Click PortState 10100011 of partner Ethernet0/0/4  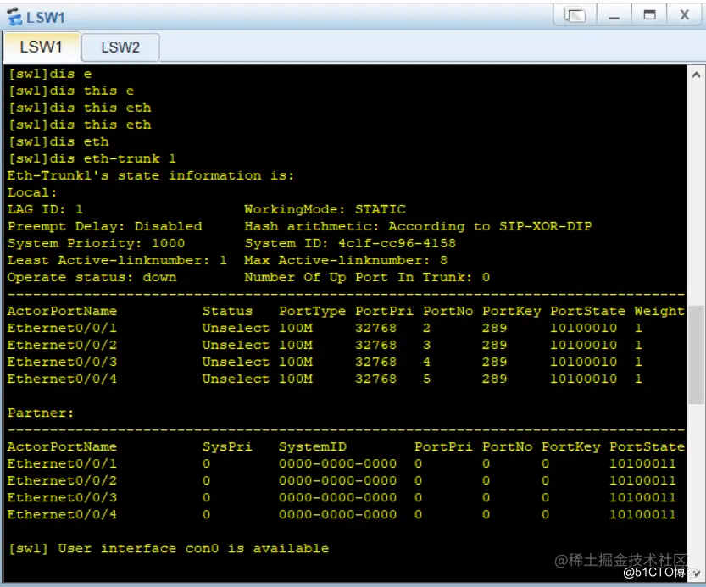(x=642, y=514)
